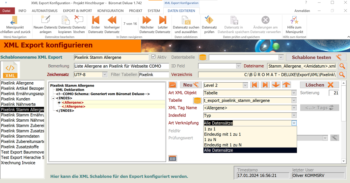Expand the Allergene tree node
Image resolution: width=350 pixels, height=183 pixels.
[x=59, y=103]
